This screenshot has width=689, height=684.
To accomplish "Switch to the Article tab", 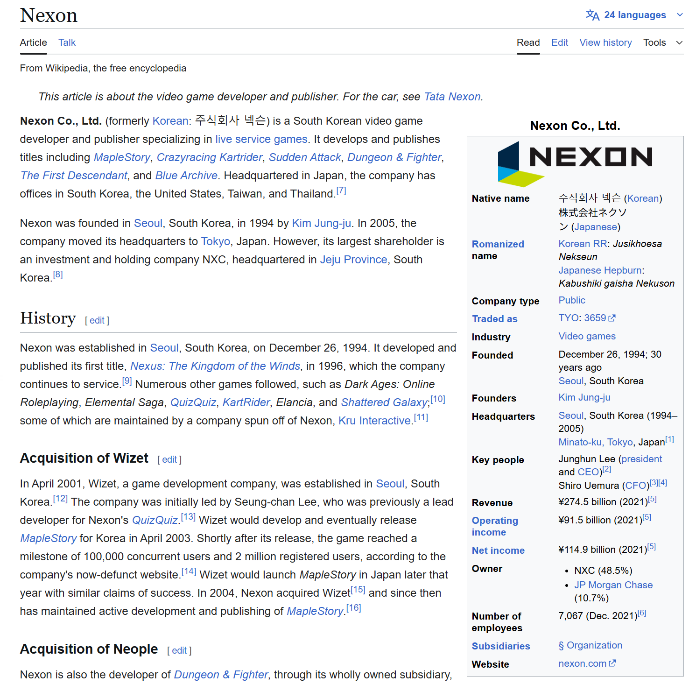I will pyautogui.click(x=34, y=42).
